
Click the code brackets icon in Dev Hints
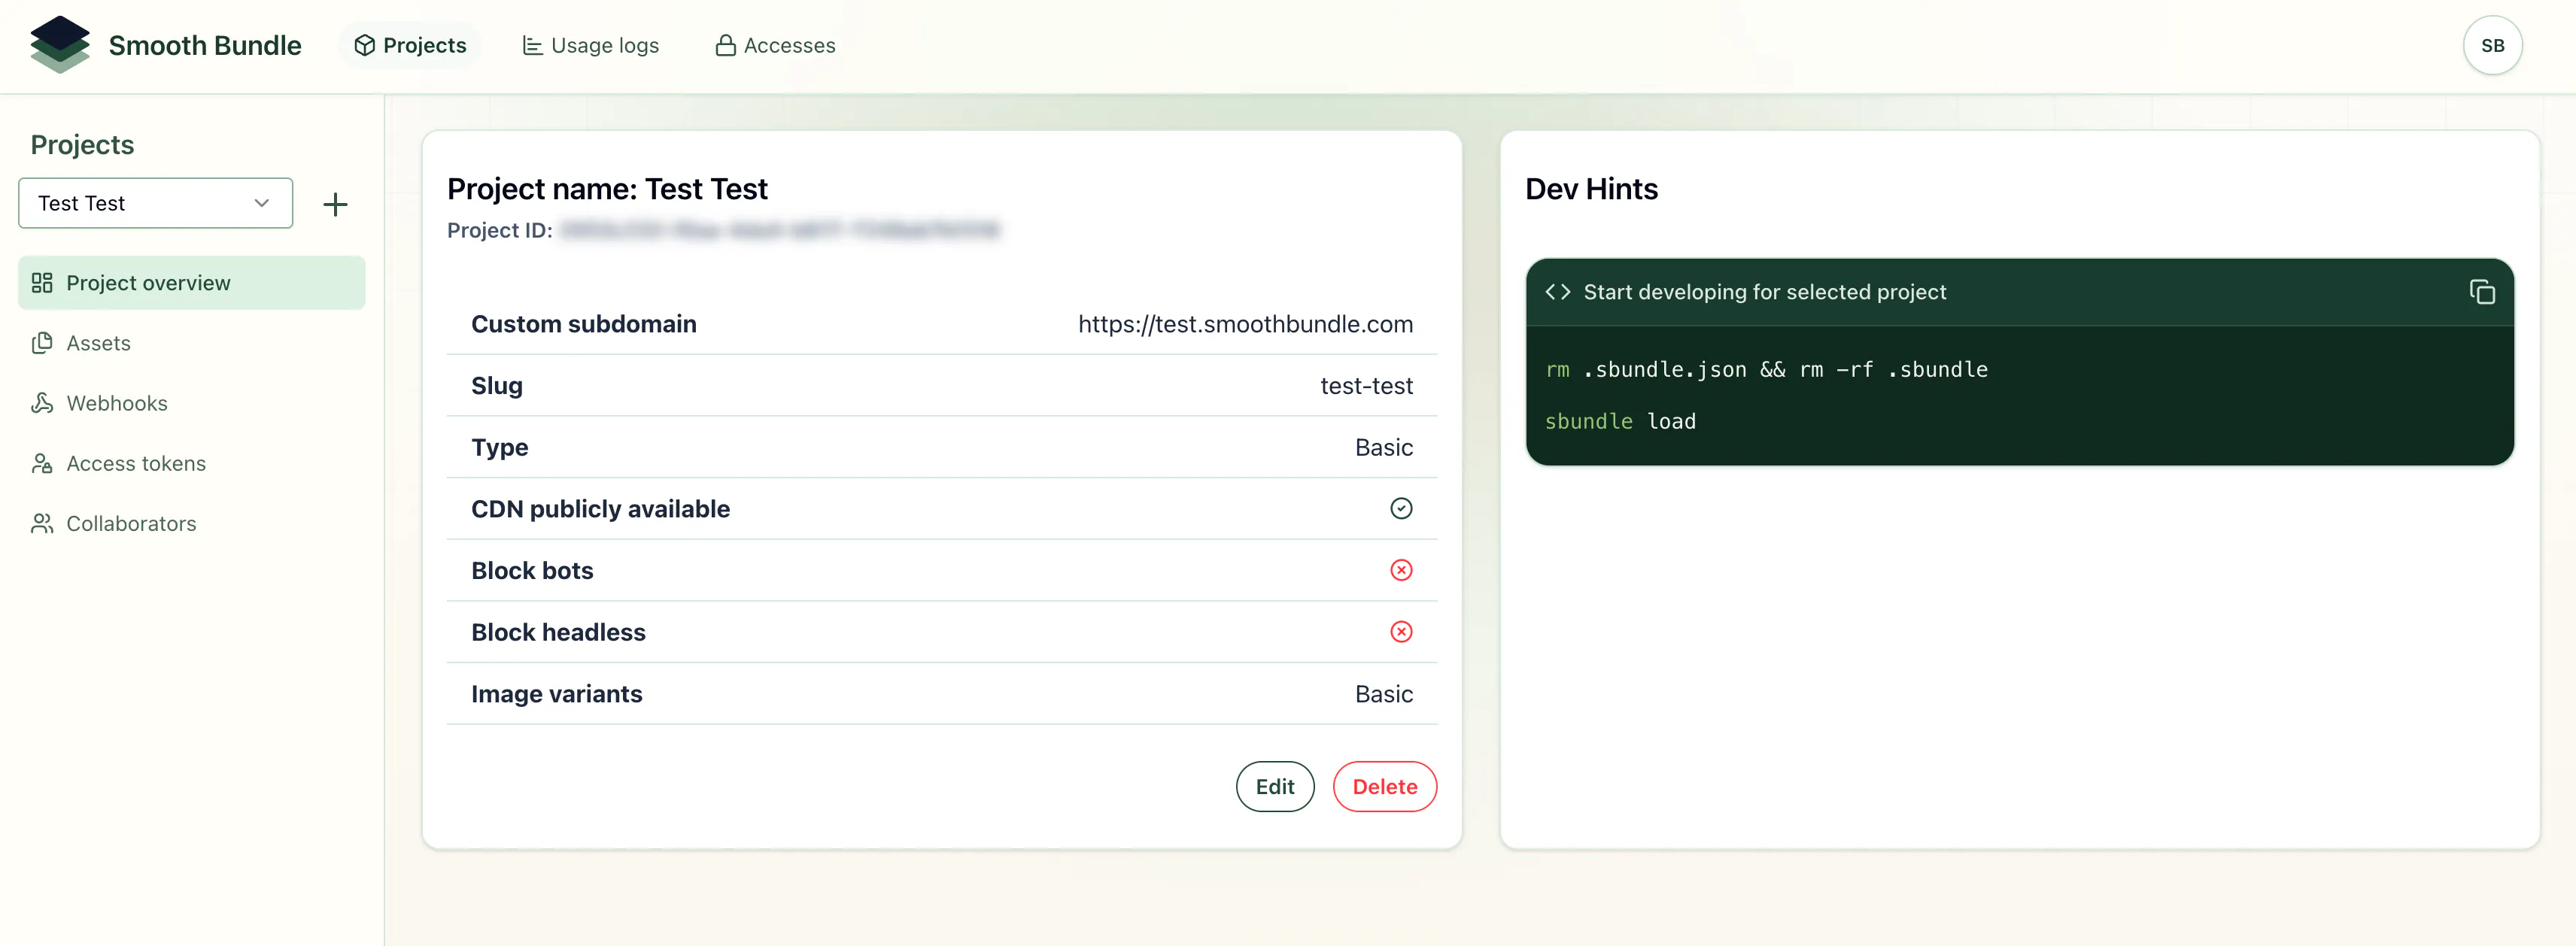(1557, 292)
